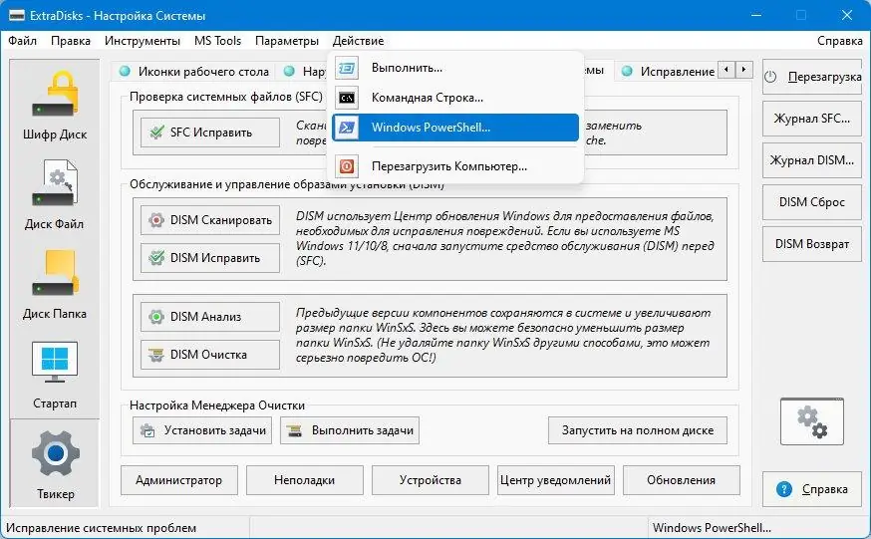Click the DISM Возврат button
This screenshot has height=539, width=871.
(812, 244)
